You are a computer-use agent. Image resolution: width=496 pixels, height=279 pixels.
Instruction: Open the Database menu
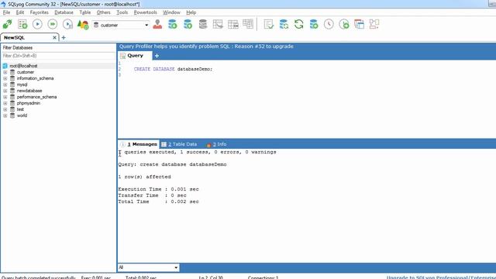pos(64,12)
